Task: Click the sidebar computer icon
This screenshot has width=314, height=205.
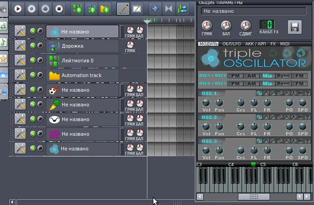Action: (x=3, y=92)
